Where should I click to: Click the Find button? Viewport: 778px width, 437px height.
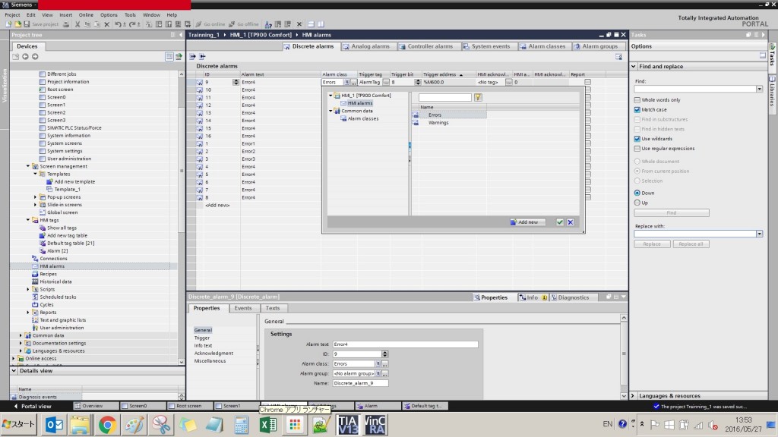coord(672,212)
